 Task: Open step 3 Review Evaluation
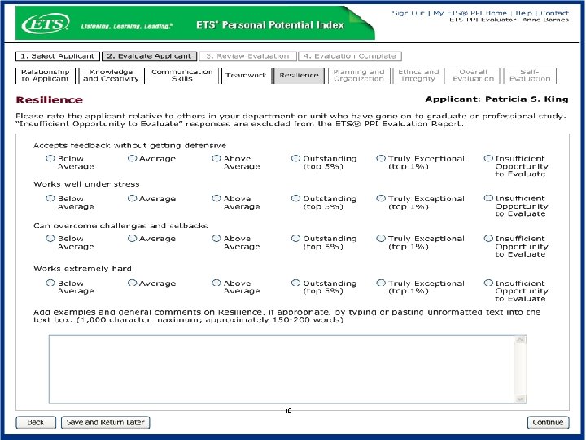[x=247, y=56]
